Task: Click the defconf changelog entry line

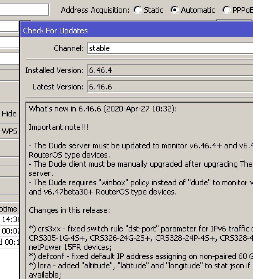Action: click(x=141, y=256)
